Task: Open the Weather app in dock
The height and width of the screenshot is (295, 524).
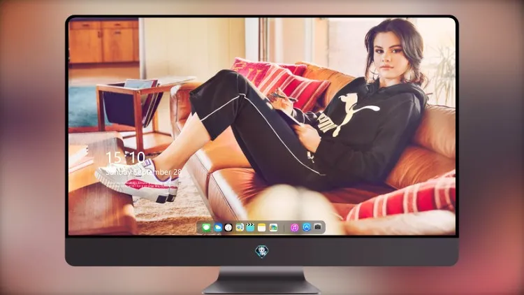Action: tap(218, 227)
